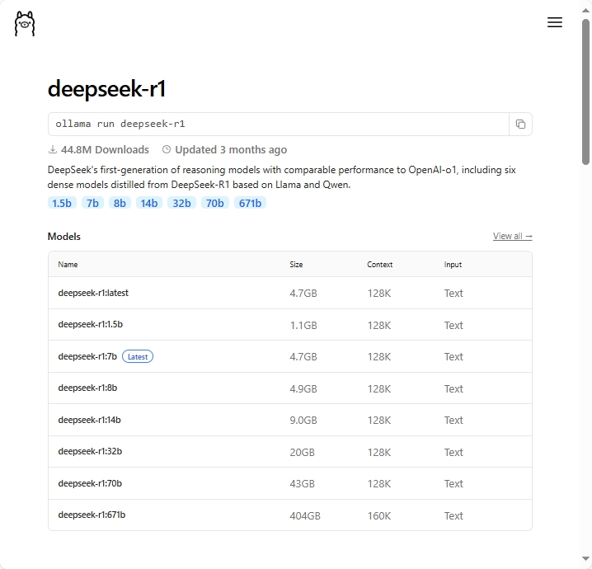
Task: Open the deepseek-r1:32b model
Action: coord(90,452)
